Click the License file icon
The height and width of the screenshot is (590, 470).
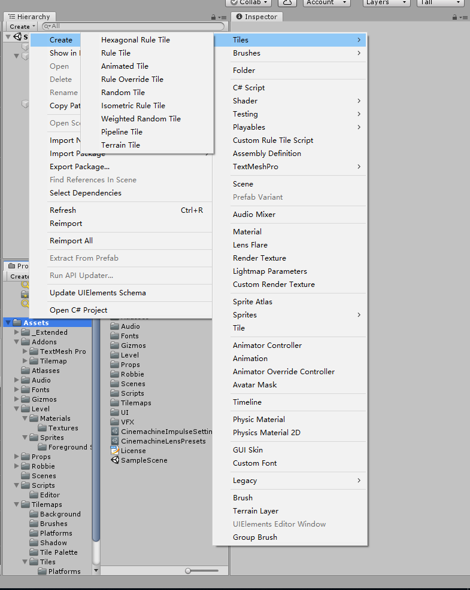pyautogui.click(x=115, y=450)
